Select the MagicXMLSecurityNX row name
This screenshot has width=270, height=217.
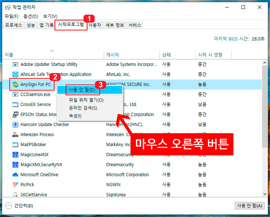coord(41,165)
